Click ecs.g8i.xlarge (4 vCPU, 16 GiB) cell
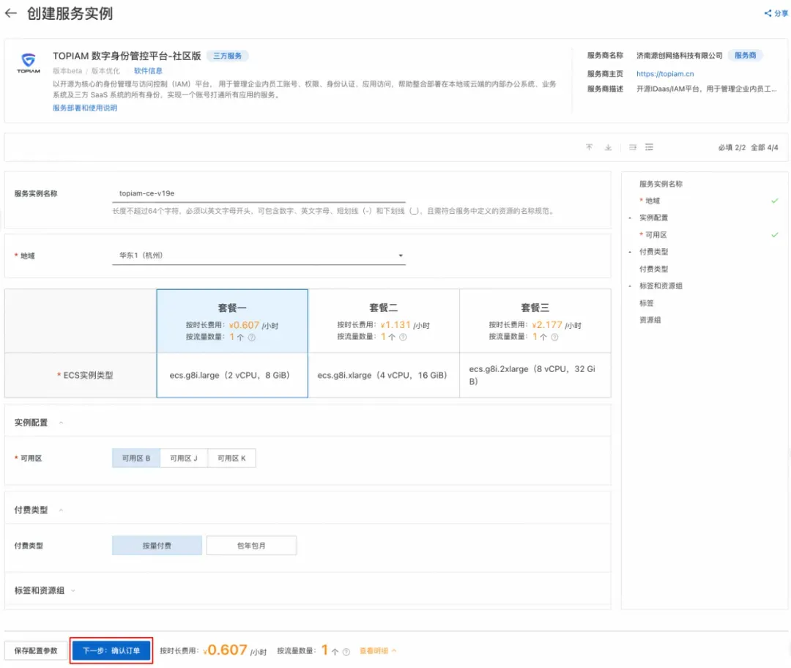 (383, 375)
